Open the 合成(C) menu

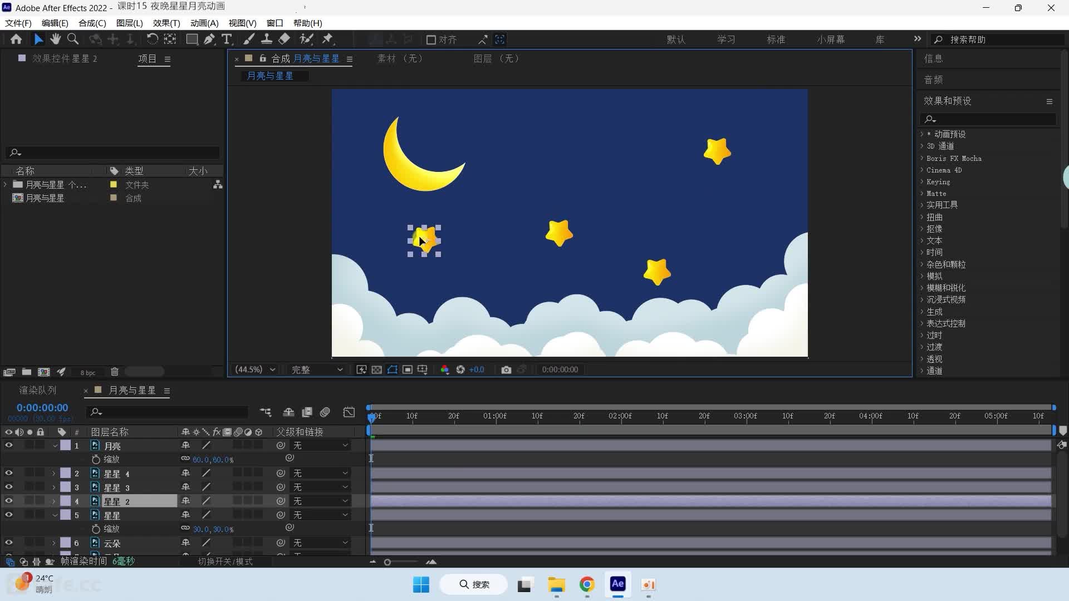pos(92,23)
